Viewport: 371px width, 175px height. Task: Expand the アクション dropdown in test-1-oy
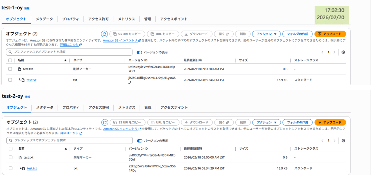pos(266,34)
